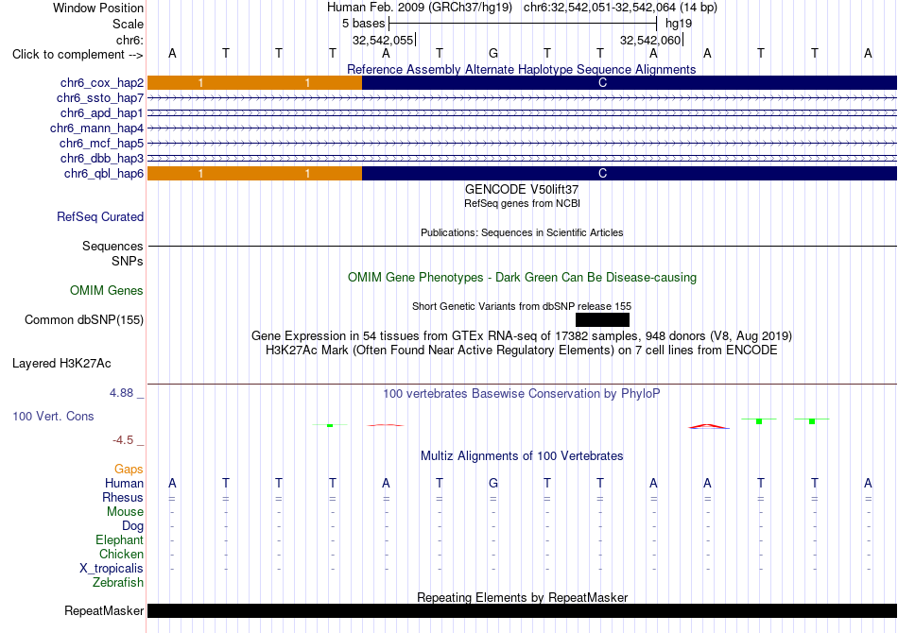Click the navy 'C' block in the chr6_qbl_hap6 row
This screenshot has width=898, height=633.
point(630,173)
